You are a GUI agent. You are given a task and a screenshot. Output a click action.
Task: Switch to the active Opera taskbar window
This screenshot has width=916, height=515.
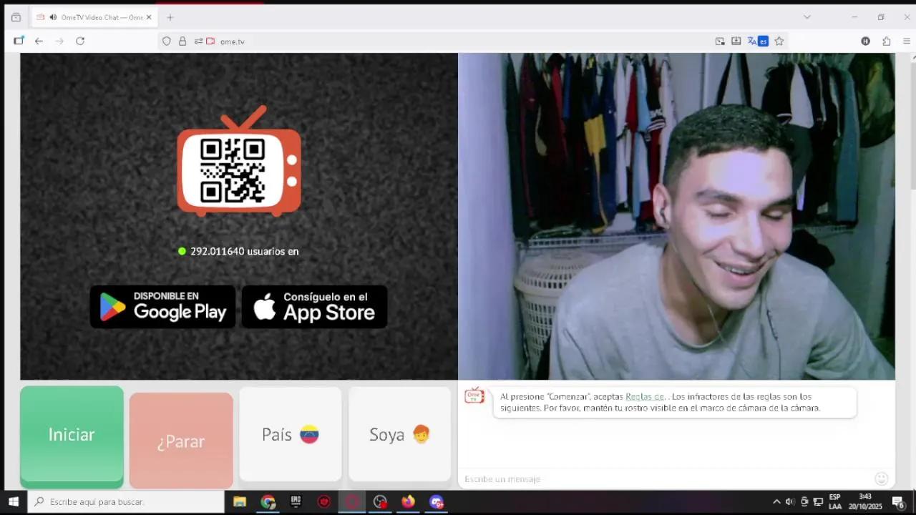pyautogui.click(x=351, y=502)
